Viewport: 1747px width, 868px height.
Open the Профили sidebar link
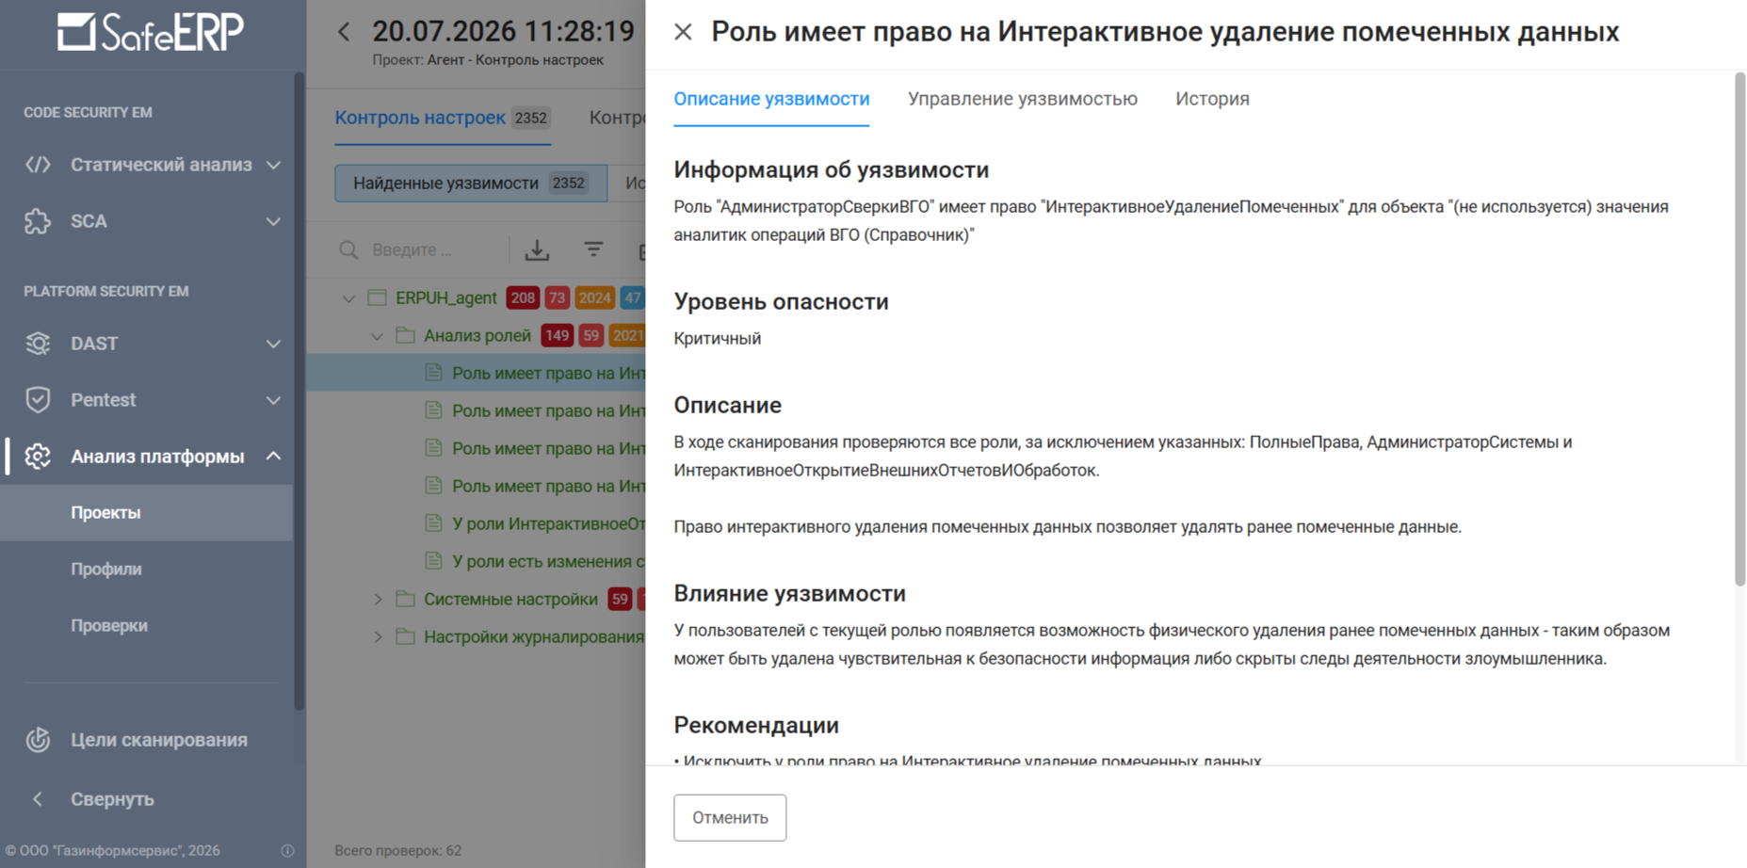click(x=106, y=570)
